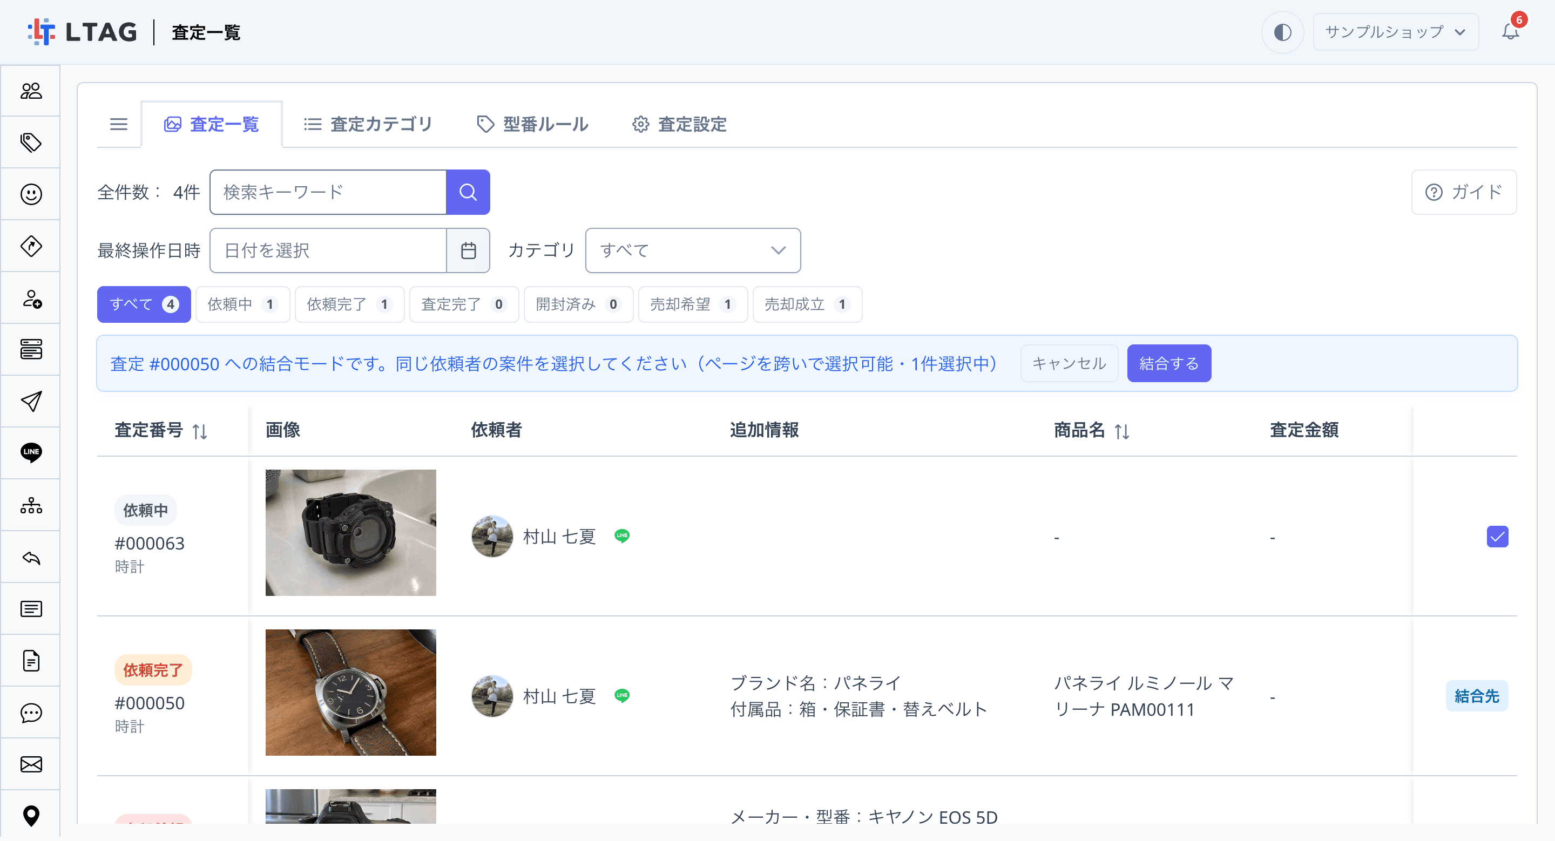Toggle the dark mode contrast button
The image size is (1555, 841).
[x=1282, y=32]
